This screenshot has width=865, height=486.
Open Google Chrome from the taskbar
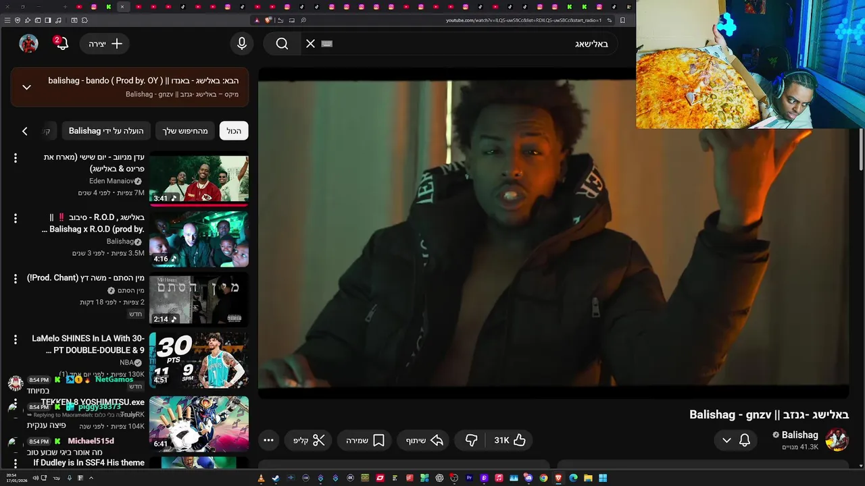click(x=543, y=478)
